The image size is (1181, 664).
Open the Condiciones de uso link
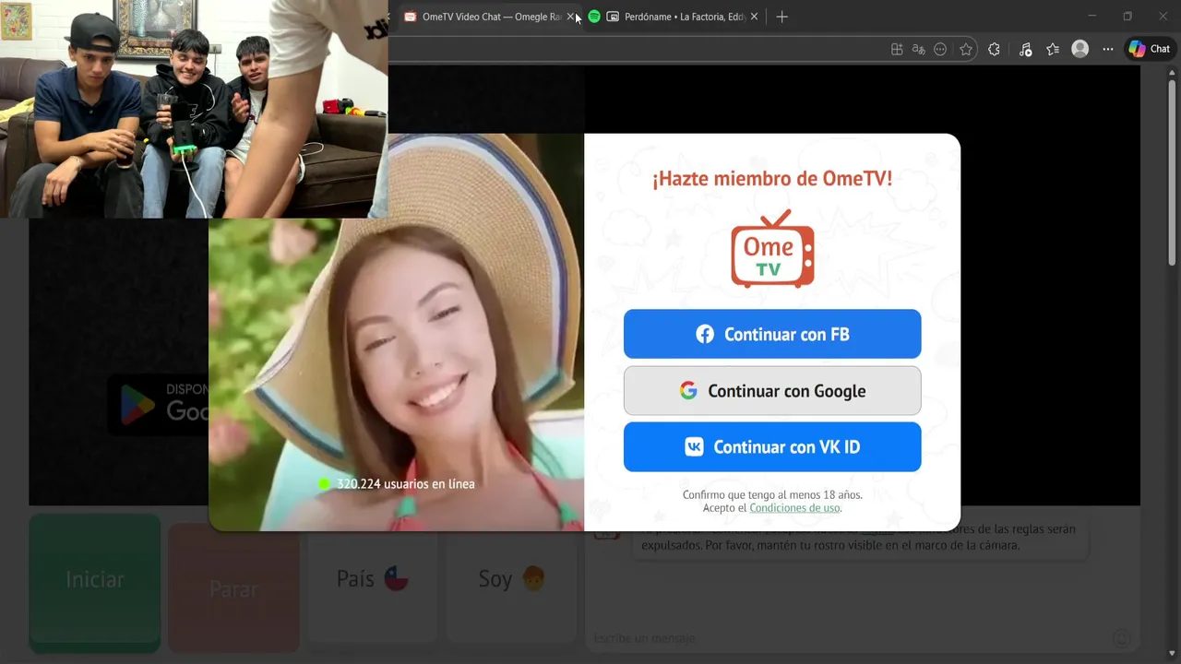(x=794, y=508)
